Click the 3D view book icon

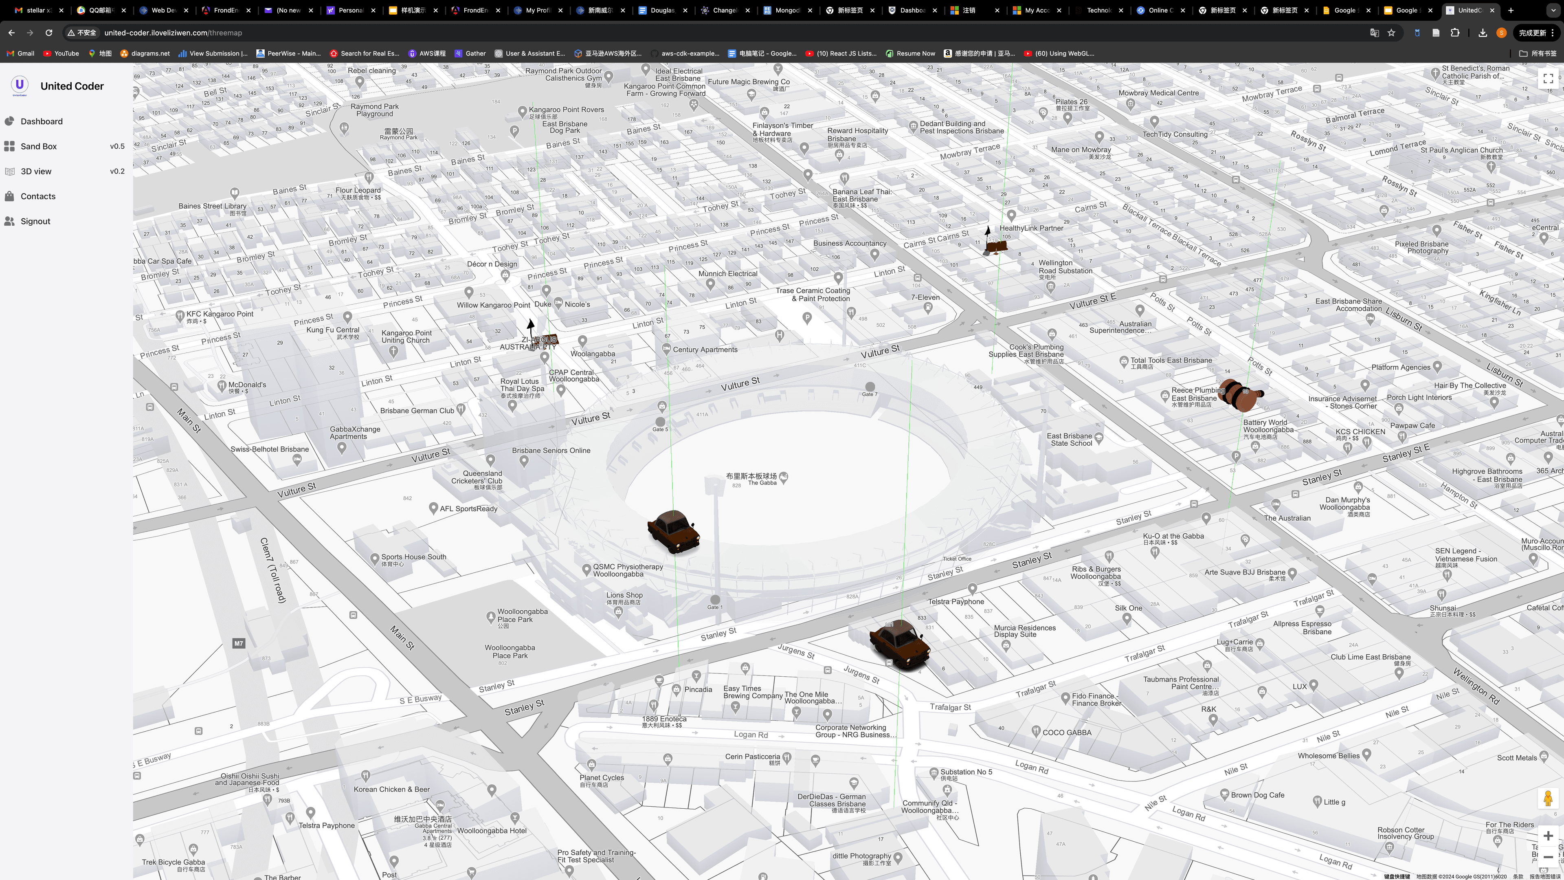10,171
